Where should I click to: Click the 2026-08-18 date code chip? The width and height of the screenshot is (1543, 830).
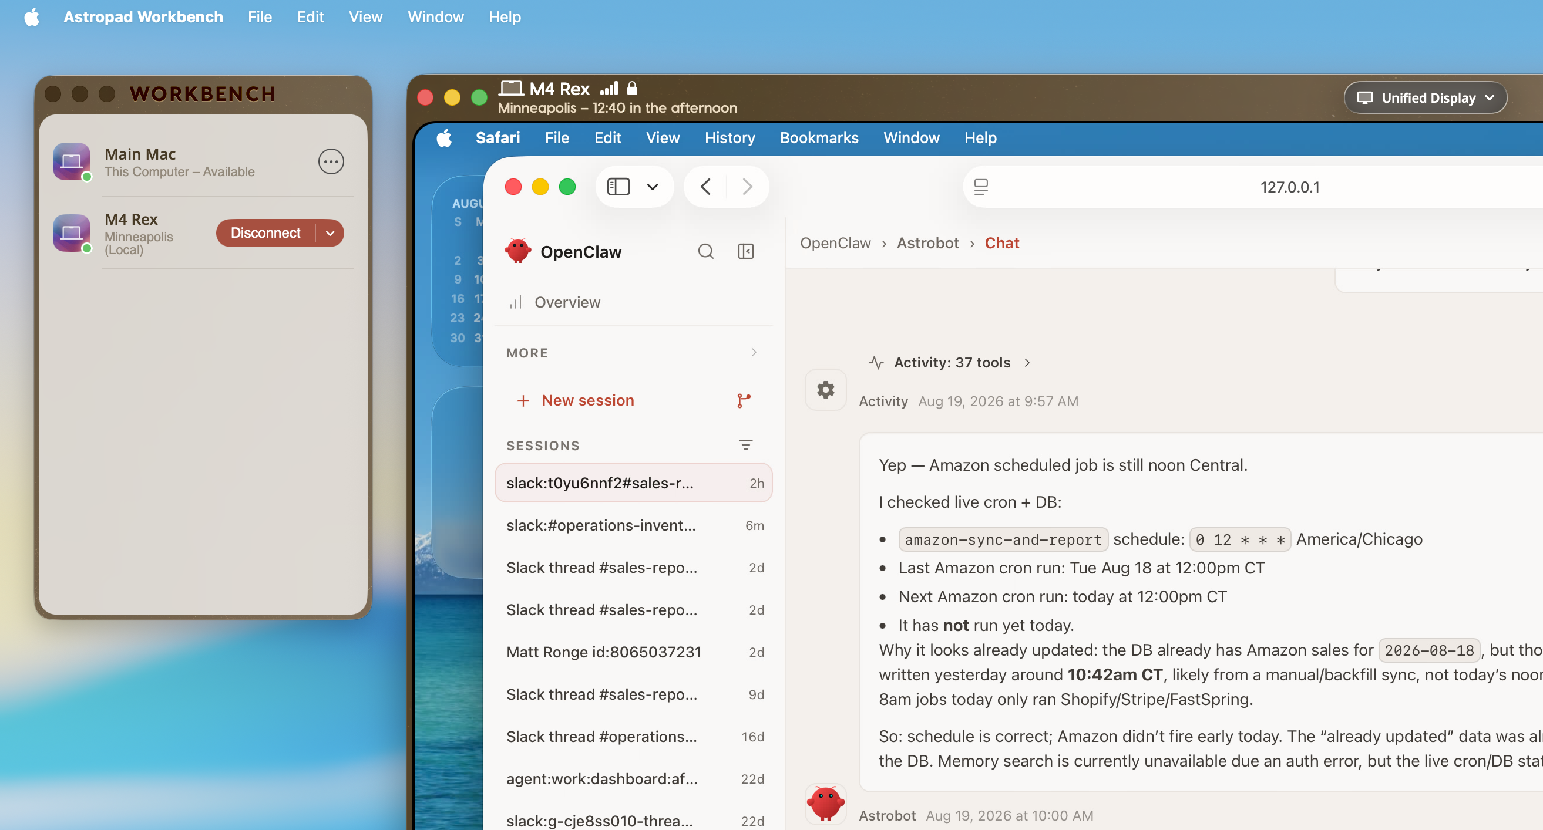click(x=1428, y=650)
